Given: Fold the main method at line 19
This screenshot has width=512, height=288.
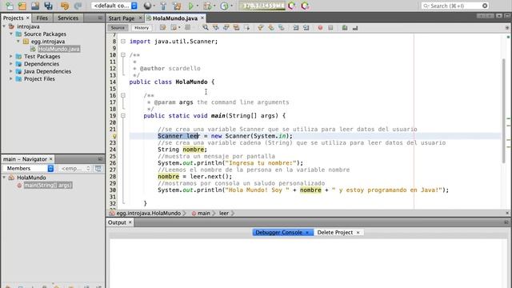Looking at the screenshot, I should pos(123,115).
